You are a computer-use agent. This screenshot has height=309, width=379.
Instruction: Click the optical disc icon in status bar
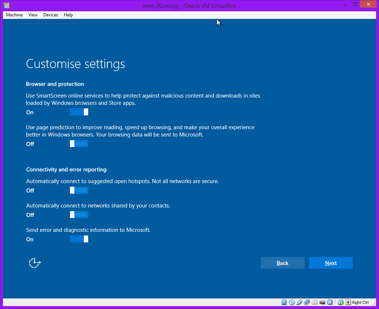click(x=292, y=302)
